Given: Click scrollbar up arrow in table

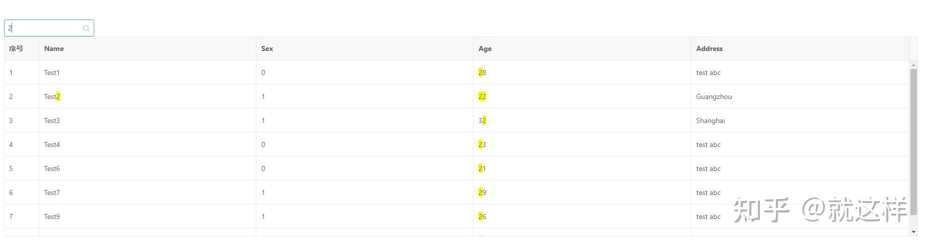Looking at the screenshot, I should click(913, 65).
